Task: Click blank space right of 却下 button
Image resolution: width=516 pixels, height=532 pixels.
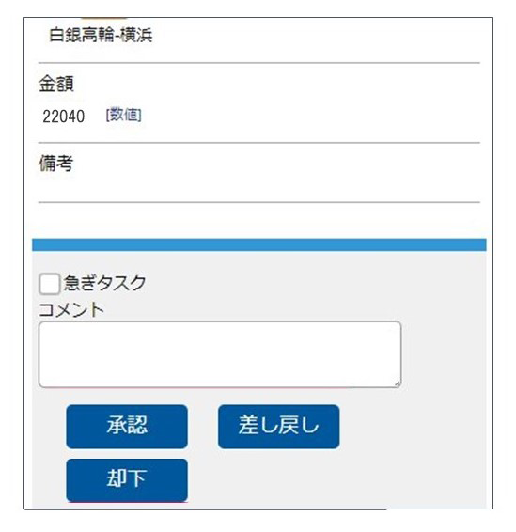Action: [336, 480]
